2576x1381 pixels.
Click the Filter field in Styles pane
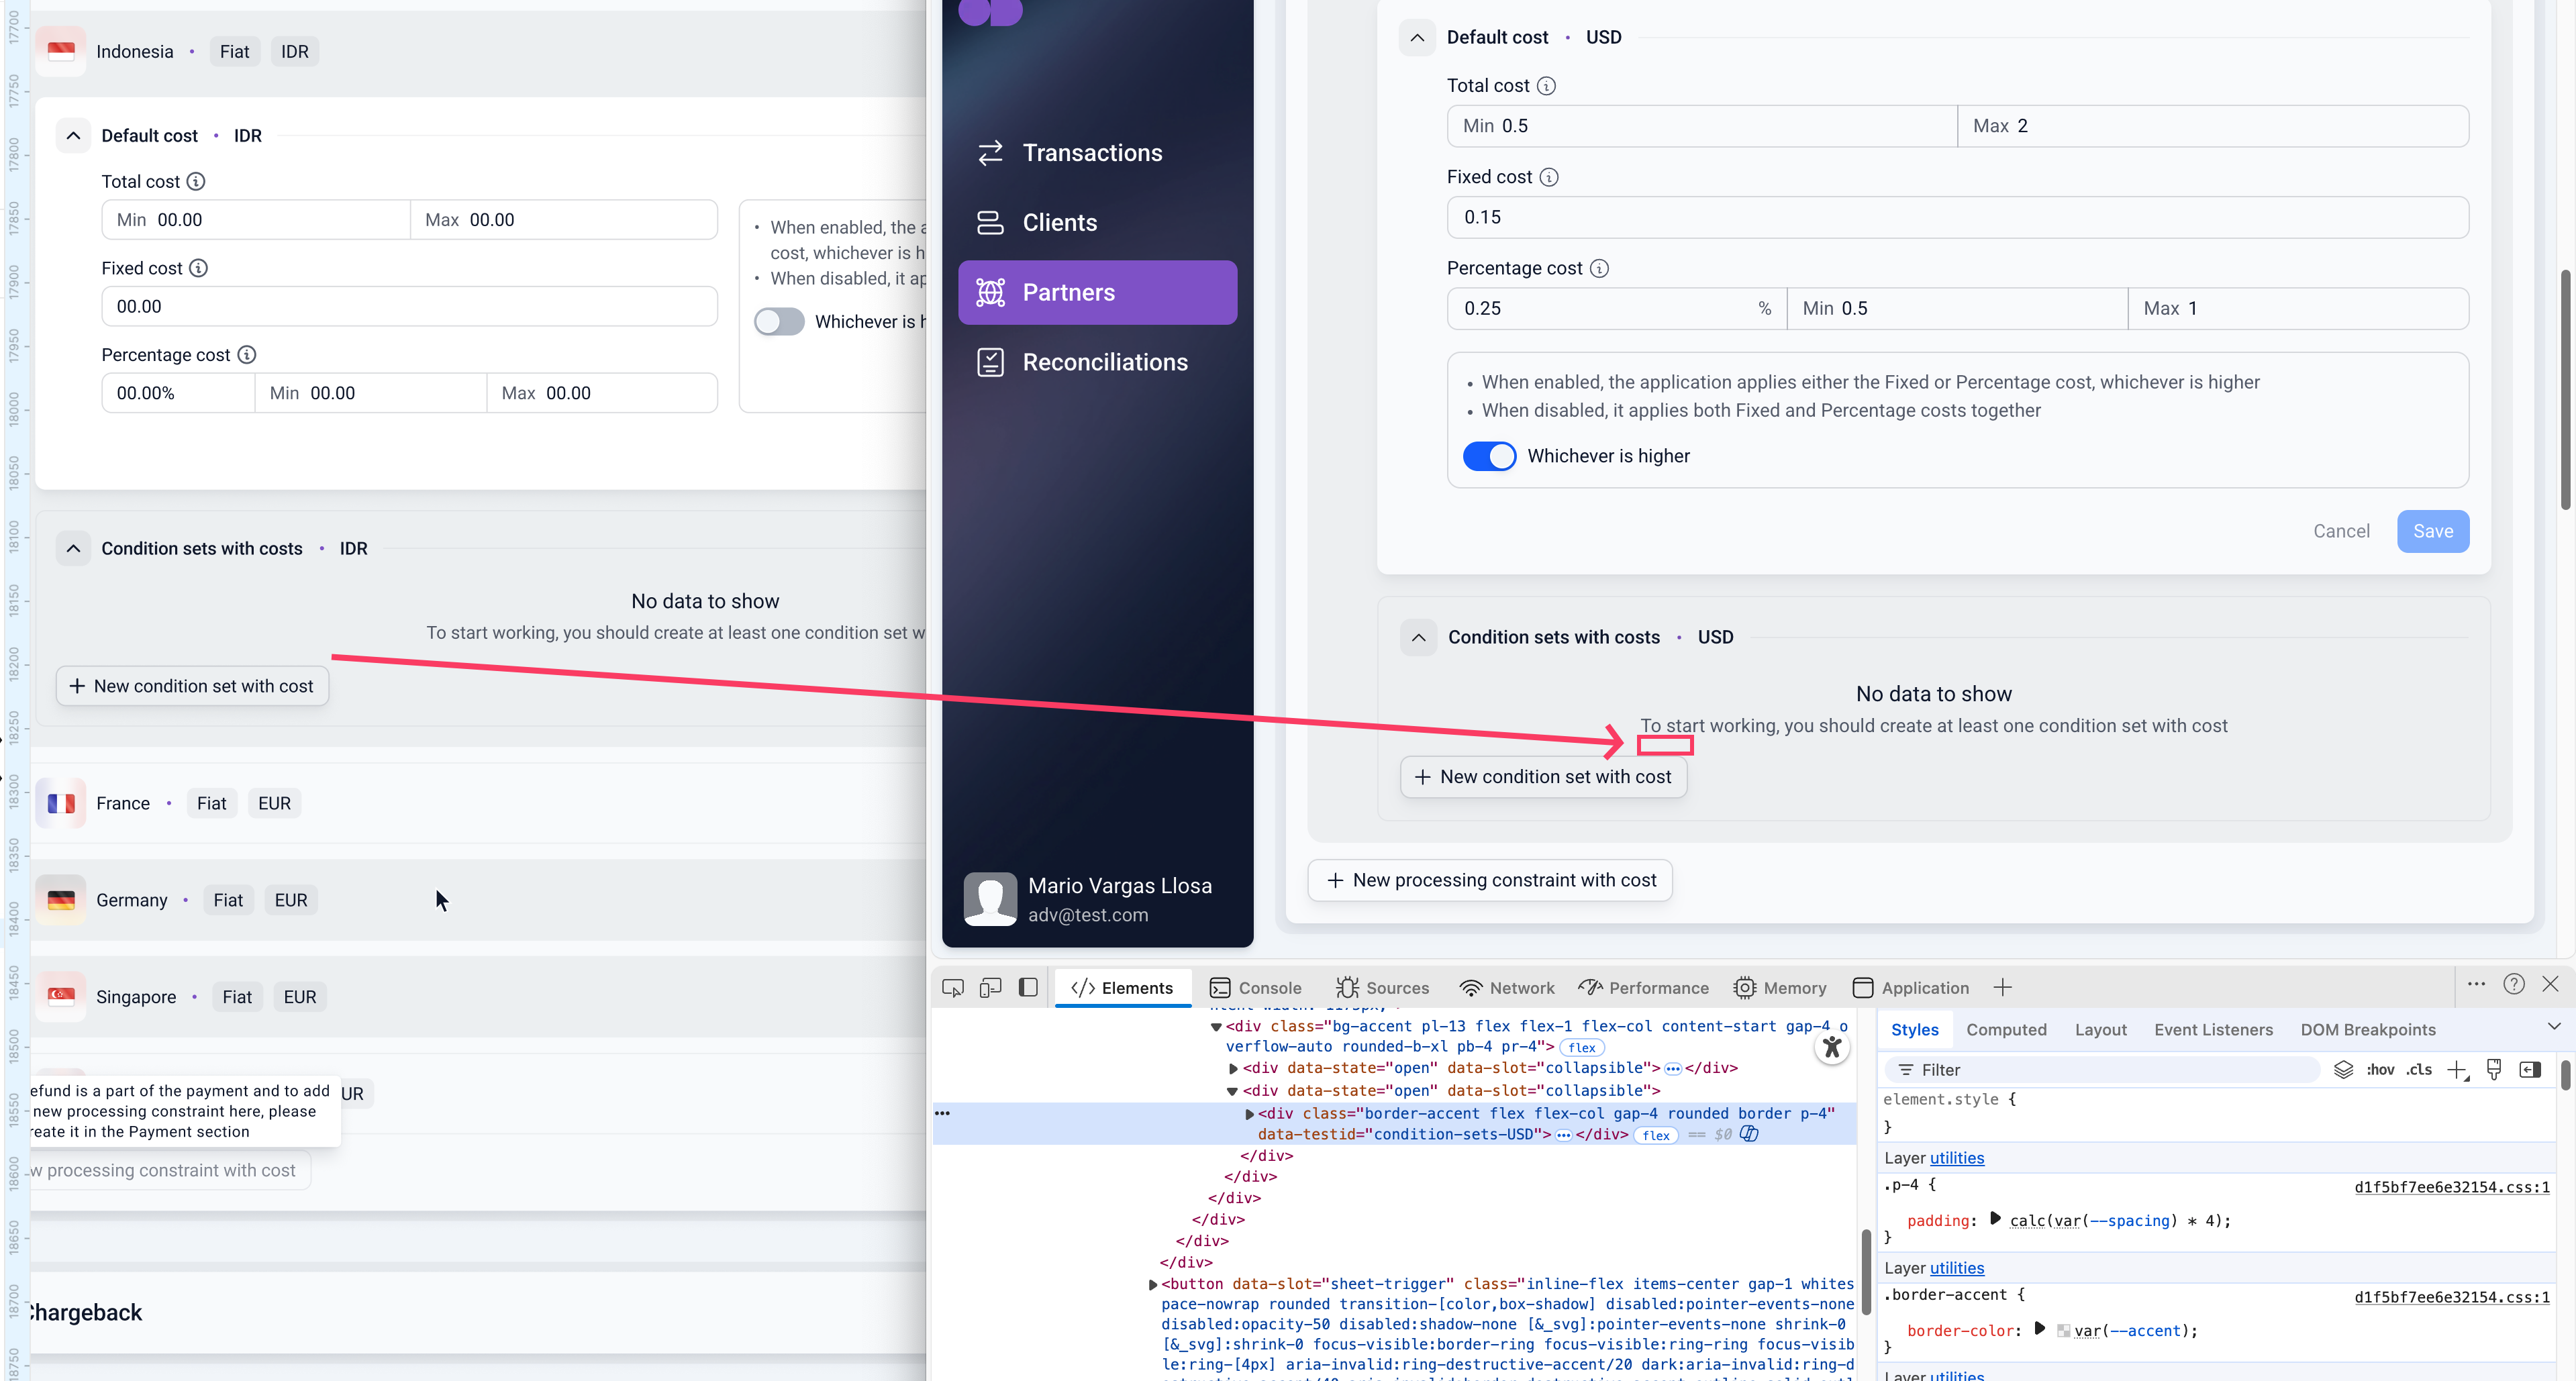click(2103, 1070)
